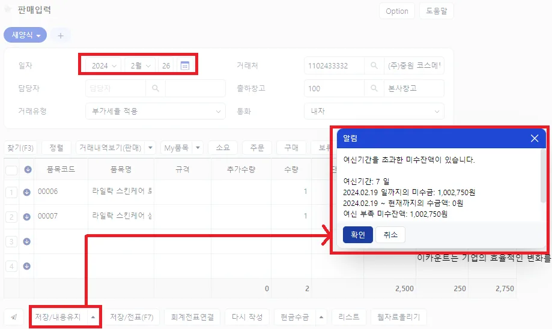Click the down-arrow icon on row 3

pyautogui.click(x=27, y=241)
